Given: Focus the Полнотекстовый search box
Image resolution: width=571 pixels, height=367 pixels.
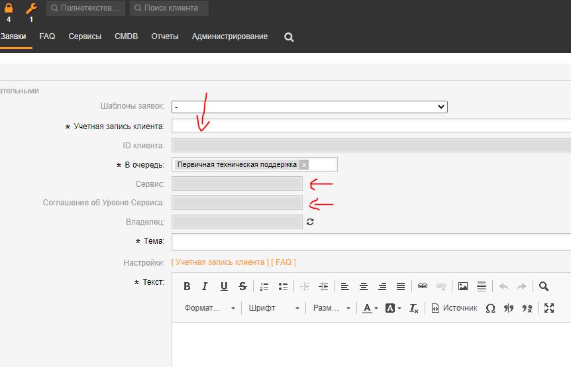Looking at the screenshot, I should click(x=85, y=8).
